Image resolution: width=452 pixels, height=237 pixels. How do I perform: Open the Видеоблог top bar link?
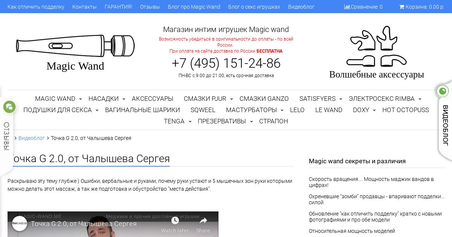(x=301, y=7)
